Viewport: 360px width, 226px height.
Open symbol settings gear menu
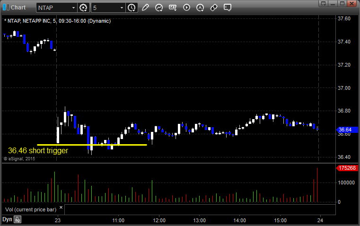83,8
